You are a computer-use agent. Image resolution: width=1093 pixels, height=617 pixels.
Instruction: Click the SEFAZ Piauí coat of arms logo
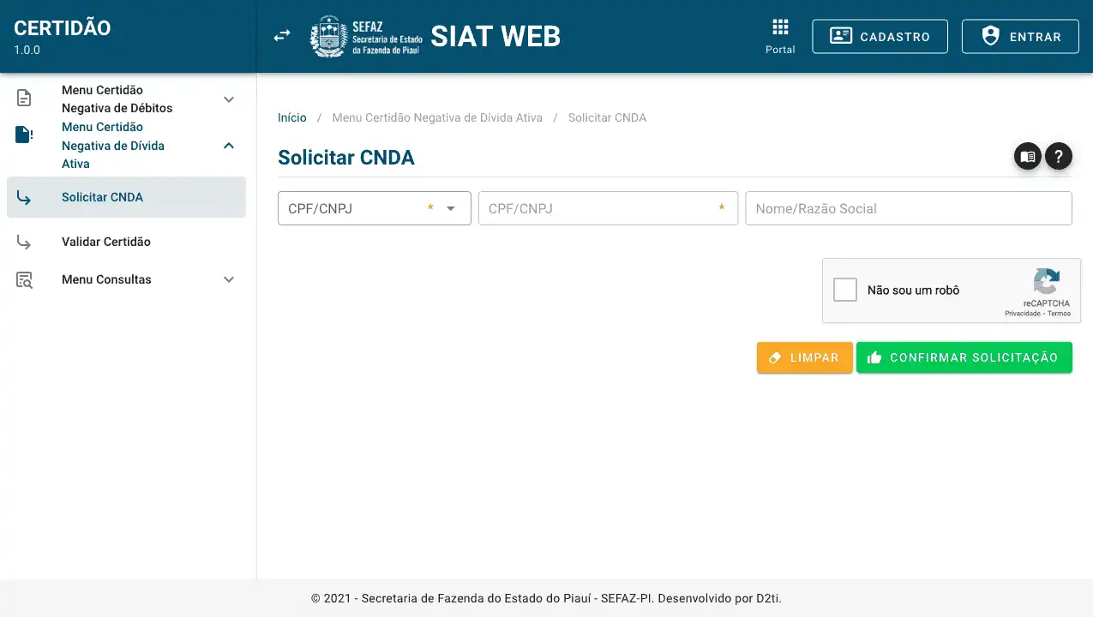click(327, 37)
